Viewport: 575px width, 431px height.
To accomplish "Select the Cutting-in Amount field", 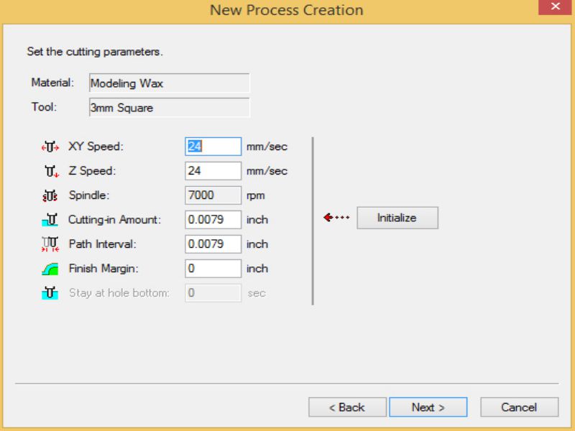I will (x=213, y=220).
